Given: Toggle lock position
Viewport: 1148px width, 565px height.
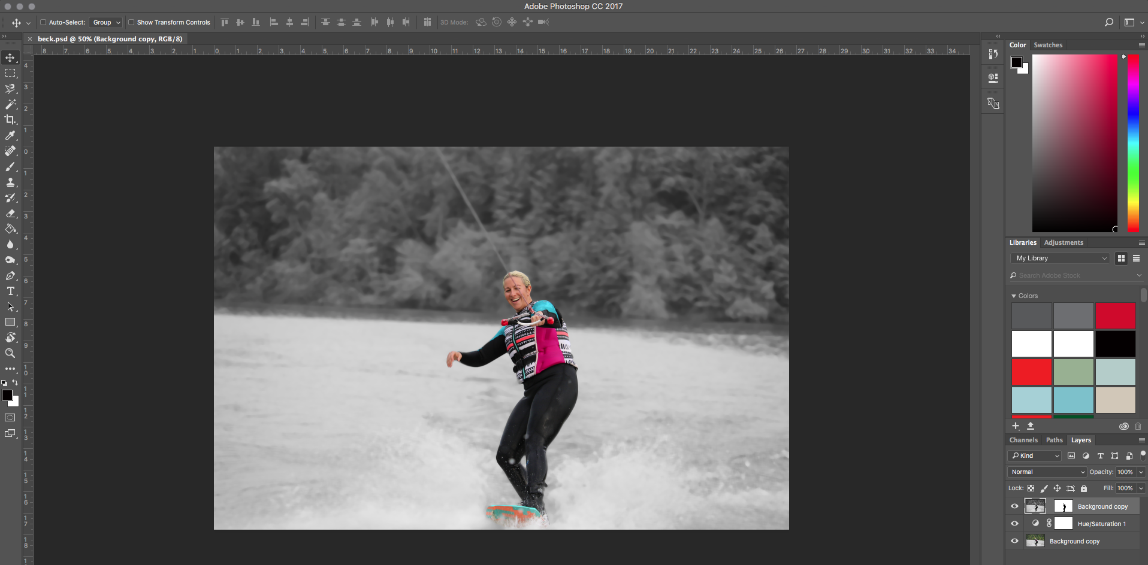Looking at the screenshot, I should [x=1057, y=488].
